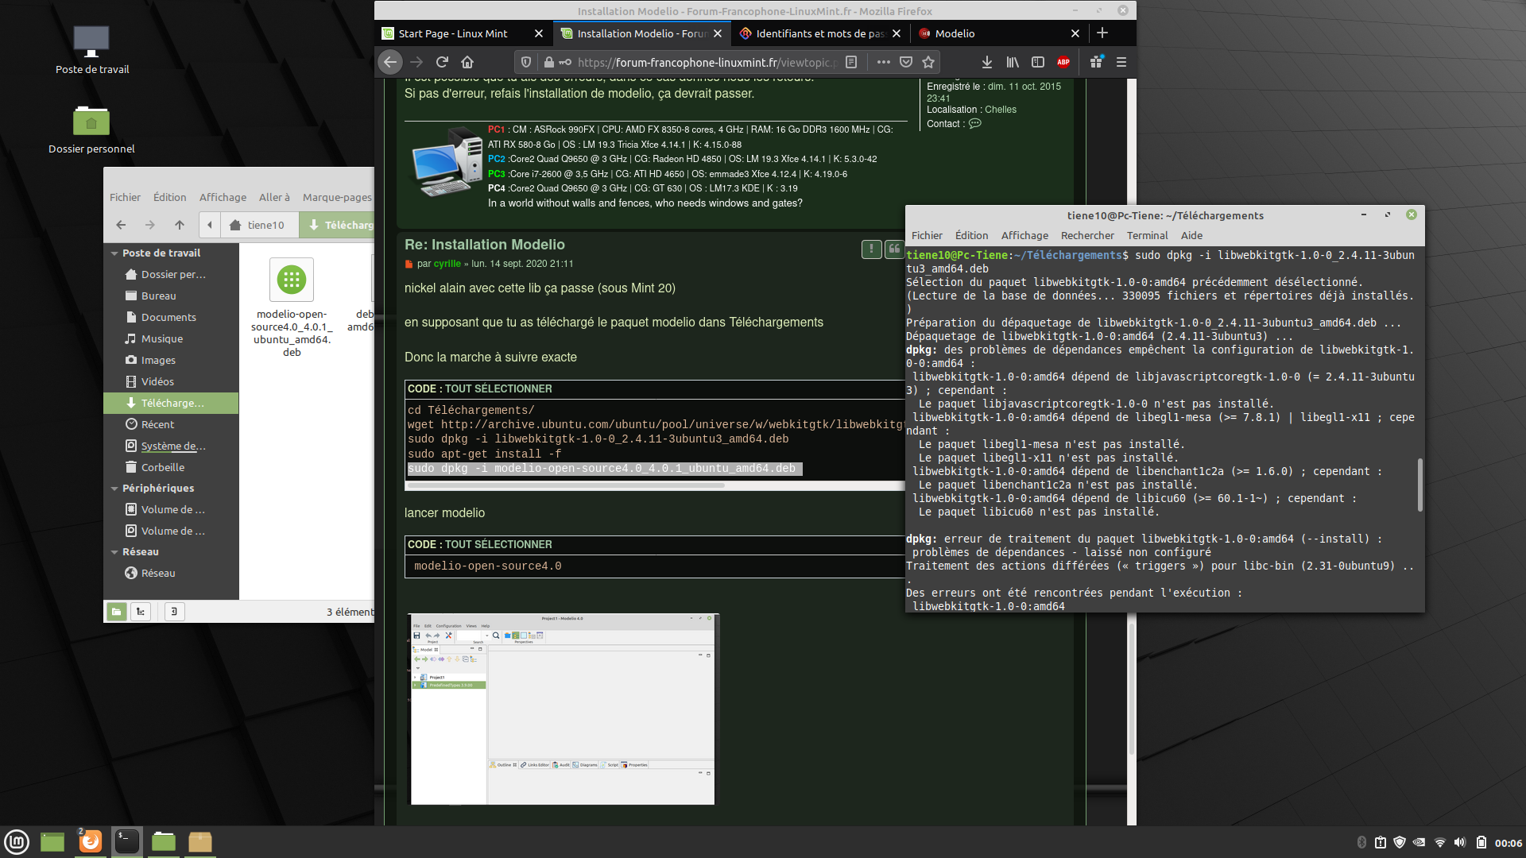The height and width of the screenshot is (858, 1526).
Task: Open Bluetooth tray icon
Action: pos(1361,842)
